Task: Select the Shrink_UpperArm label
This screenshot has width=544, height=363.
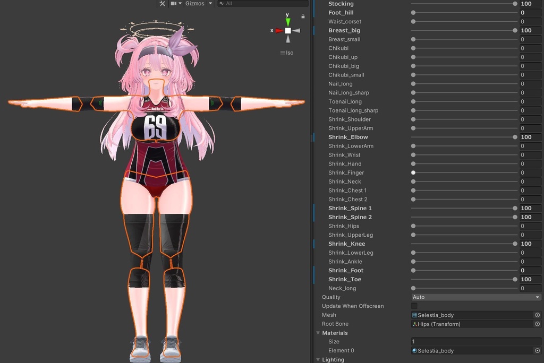Action: click(x=351, y=128)
